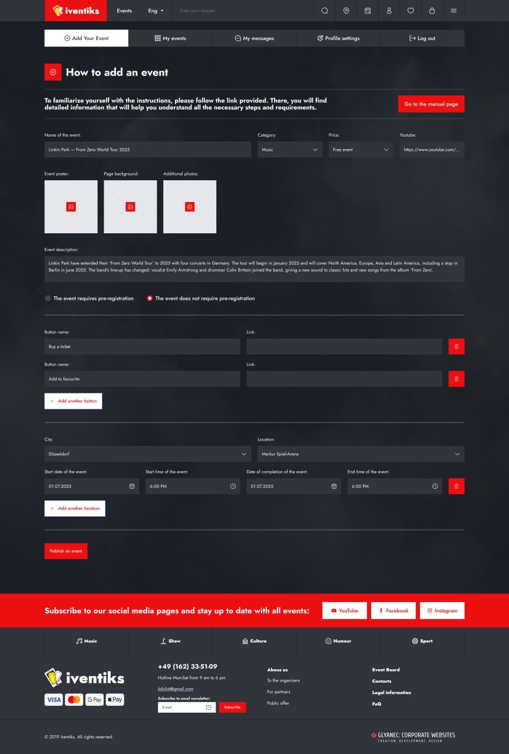Select event requires pre-registration radio
Image resolution: width=509 pixels, height=754 pixels.
[48, 299]
